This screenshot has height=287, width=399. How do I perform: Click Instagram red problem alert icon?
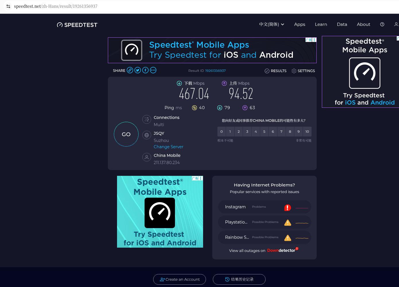(x=288, y=208)
